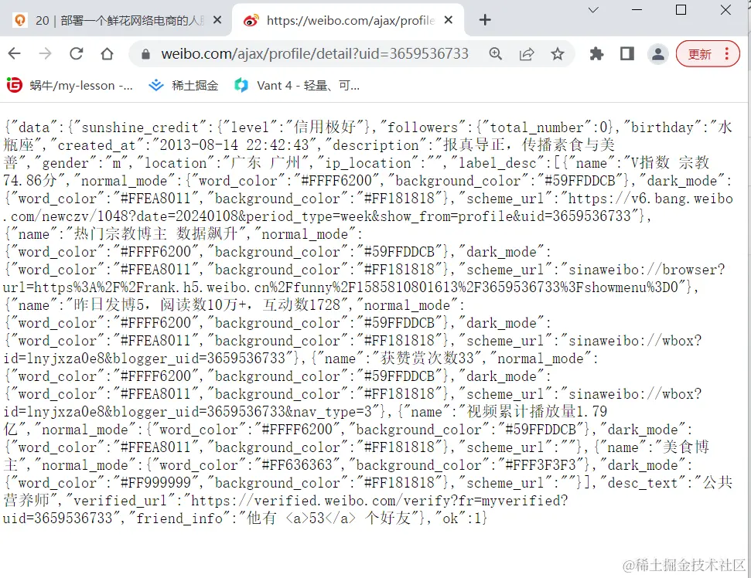Click the "sunshine_credit" text in the JSON
Viewport: 751px width, 578px height.
(140, 127)
